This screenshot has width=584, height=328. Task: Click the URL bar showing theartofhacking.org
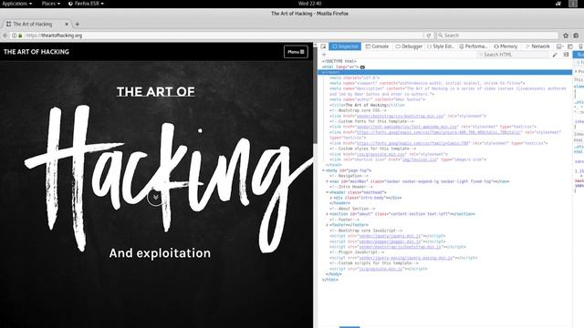224,36
